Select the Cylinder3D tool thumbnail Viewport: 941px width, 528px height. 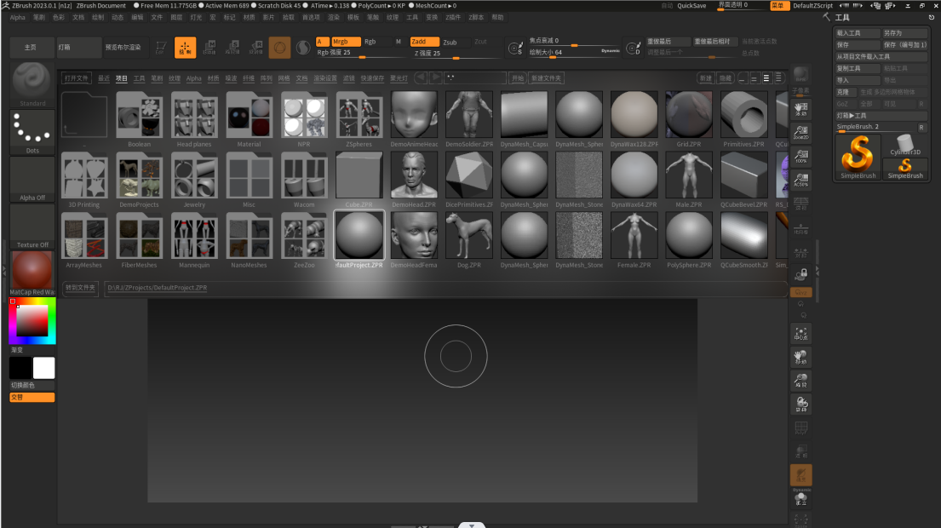[905, 145]
